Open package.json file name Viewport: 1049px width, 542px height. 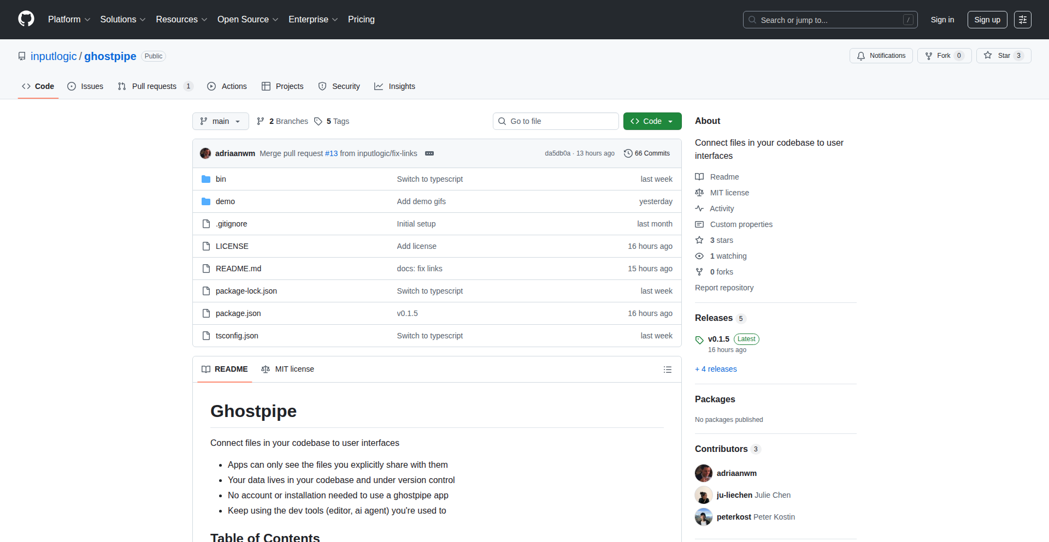(x=238, y=313)
